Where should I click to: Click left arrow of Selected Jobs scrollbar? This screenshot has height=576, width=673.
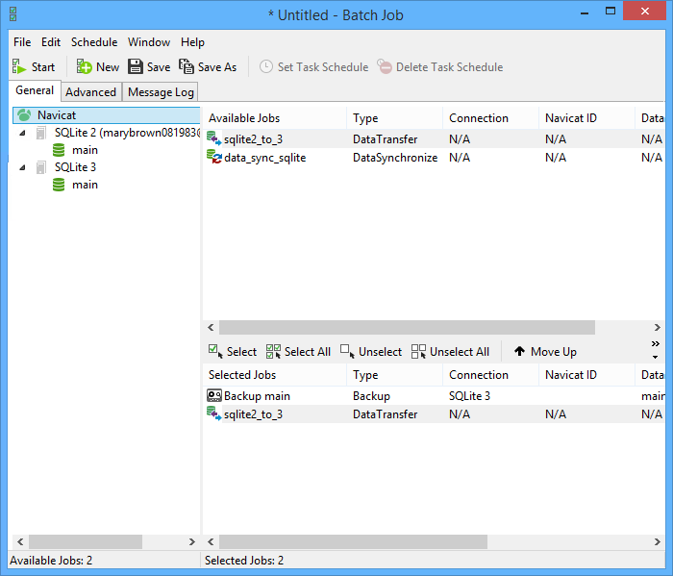click(x=211, y=541)
